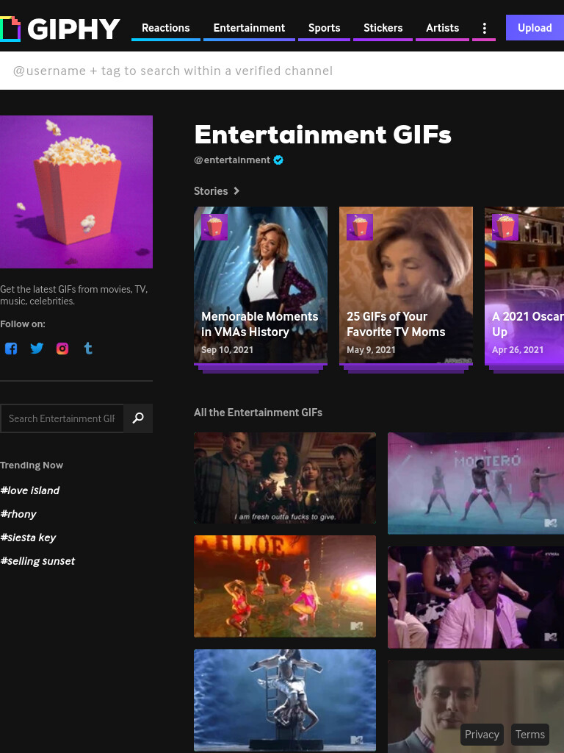564x753 pixels.
Task: Open the blue stage acrobat GIF
Action: pos(285,700)
